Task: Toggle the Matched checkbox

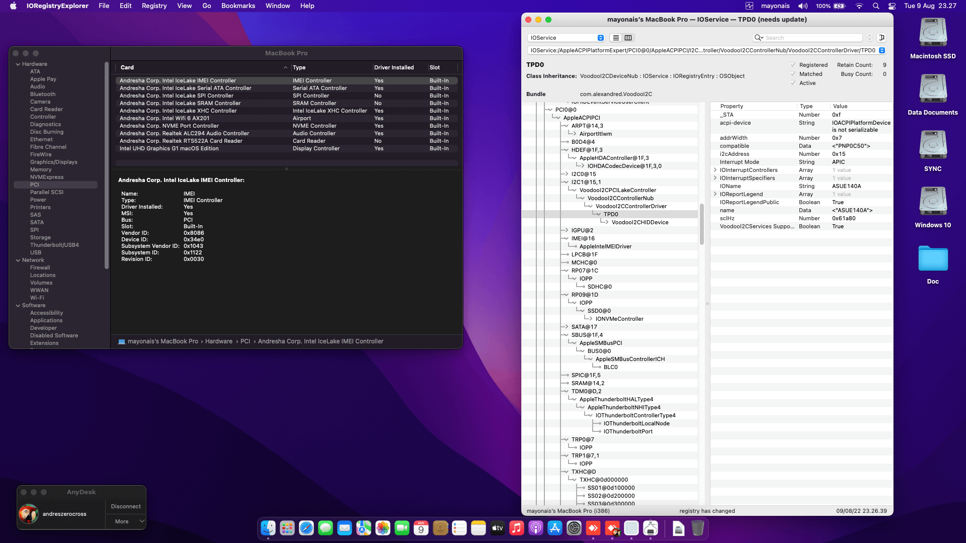Action: (793, 74)
